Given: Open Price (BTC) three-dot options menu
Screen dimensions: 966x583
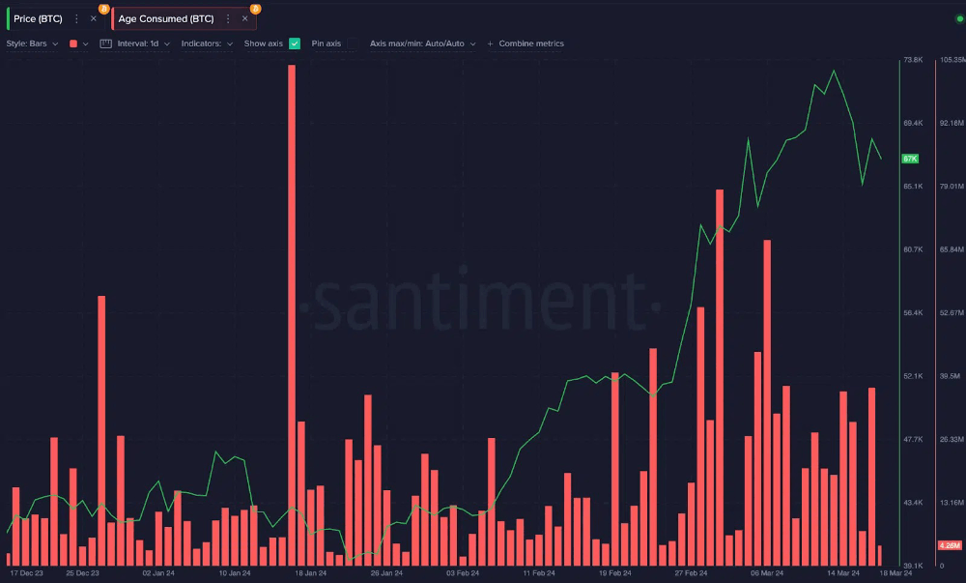Looking at the screenshot, I should click(77, 19).
